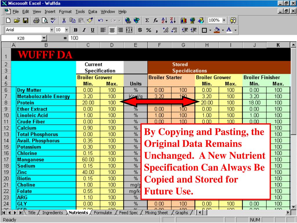Toggle Bold formatting
The image size is (297, 223).
(76, 30)
